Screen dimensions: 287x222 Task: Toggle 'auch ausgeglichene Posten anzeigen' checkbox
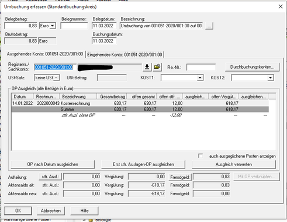pyautogui.click(x=200, y=156)
